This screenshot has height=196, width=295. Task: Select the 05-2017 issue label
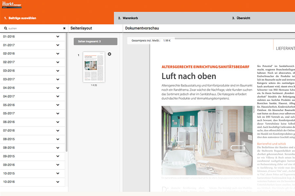(x=9, y=113)
